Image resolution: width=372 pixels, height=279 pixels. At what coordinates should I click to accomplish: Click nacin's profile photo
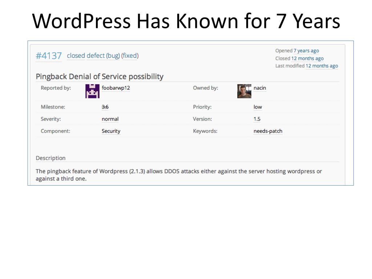tap(244, 91)
